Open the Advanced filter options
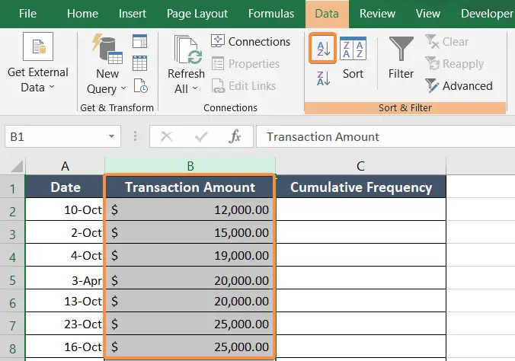 (459, 86)
